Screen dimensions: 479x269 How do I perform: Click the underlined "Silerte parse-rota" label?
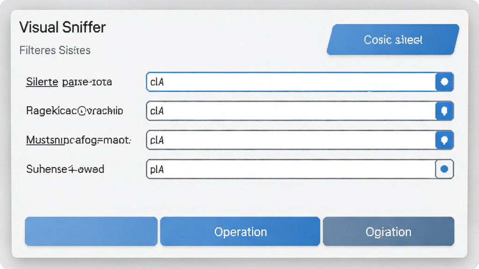pos(69,82)
